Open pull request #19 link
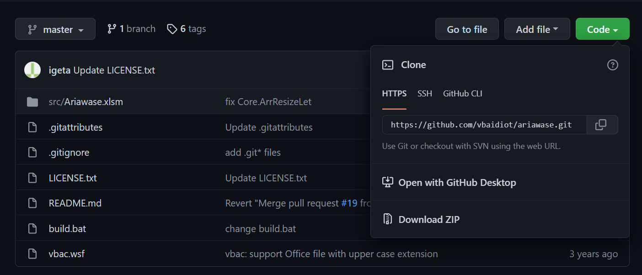Viewport: 642px width, 275px height. click(349, 203)
